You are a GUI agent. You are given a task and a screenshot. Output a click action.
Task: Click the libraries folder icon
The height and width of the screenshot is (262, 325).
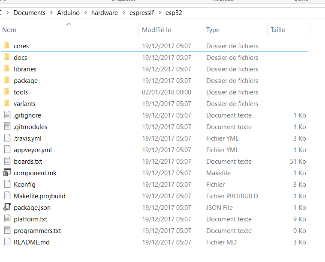6,69
